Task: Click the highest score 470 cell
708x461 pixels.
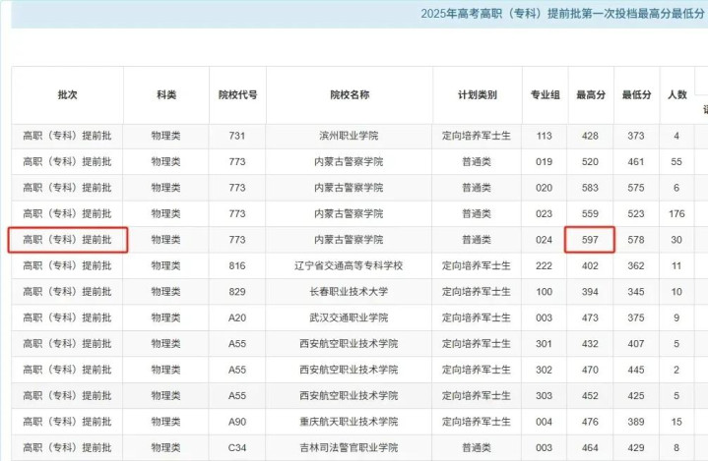Action: [590, 370]
